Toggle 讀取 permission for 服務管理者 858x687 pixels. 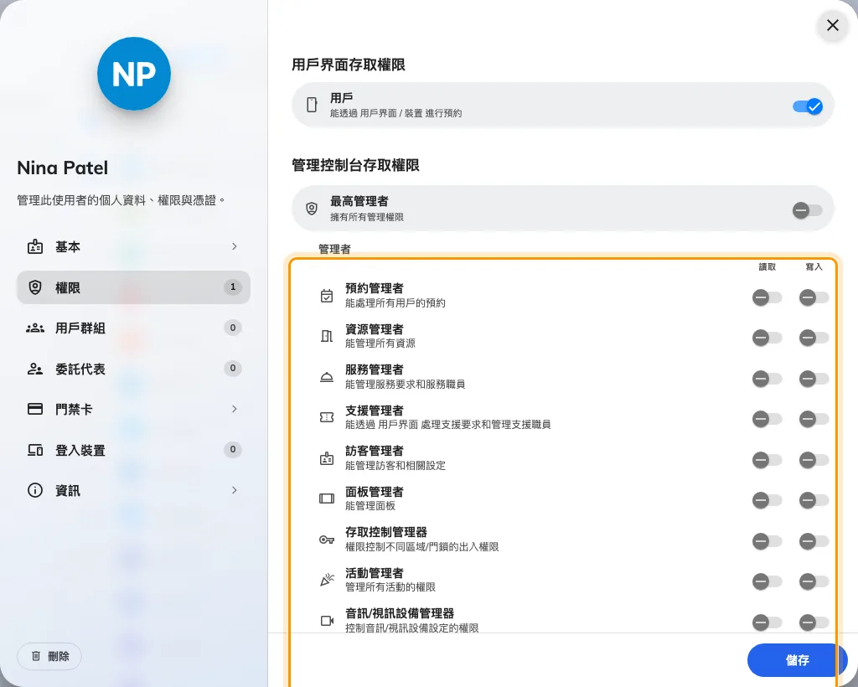tap(768, 379)
